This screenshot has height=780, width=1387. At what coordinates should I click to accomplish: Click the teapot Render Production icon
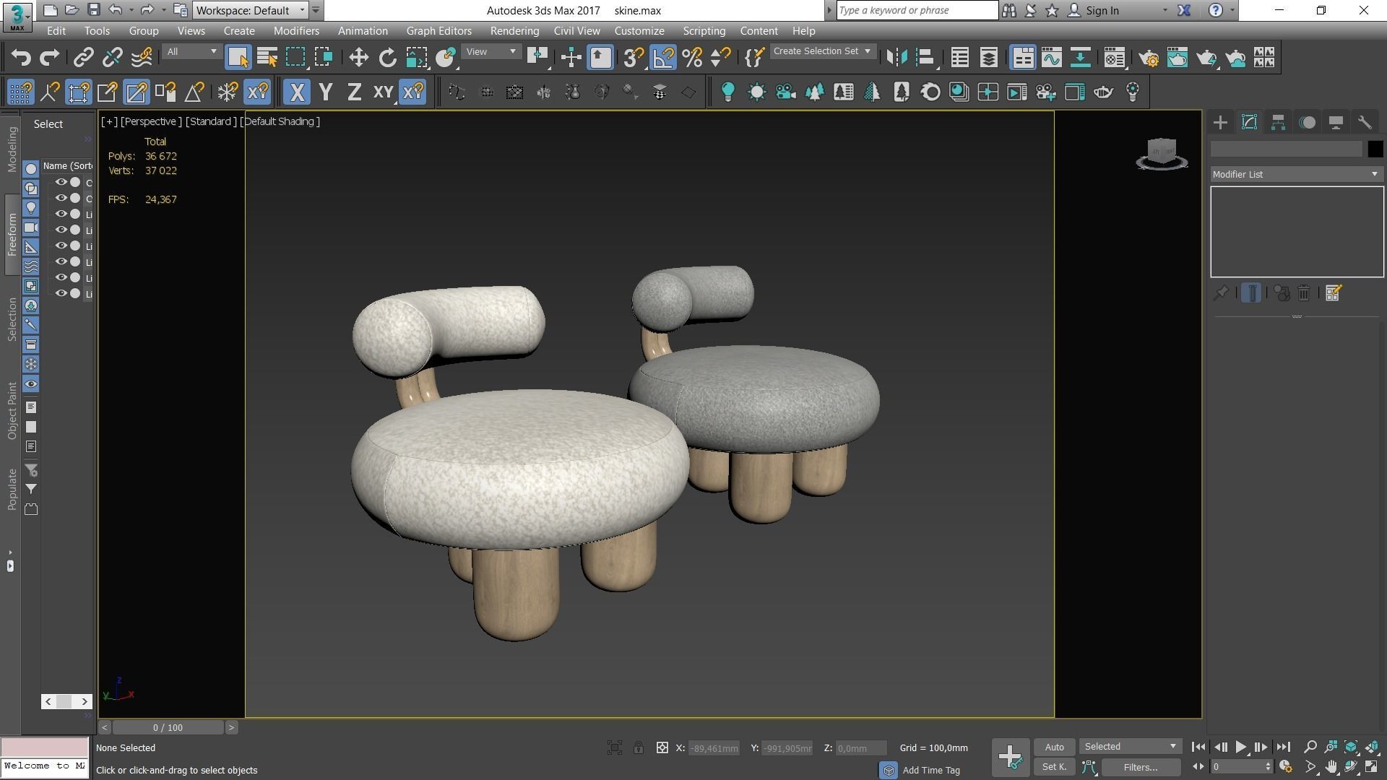click(x=1206, y=58)
